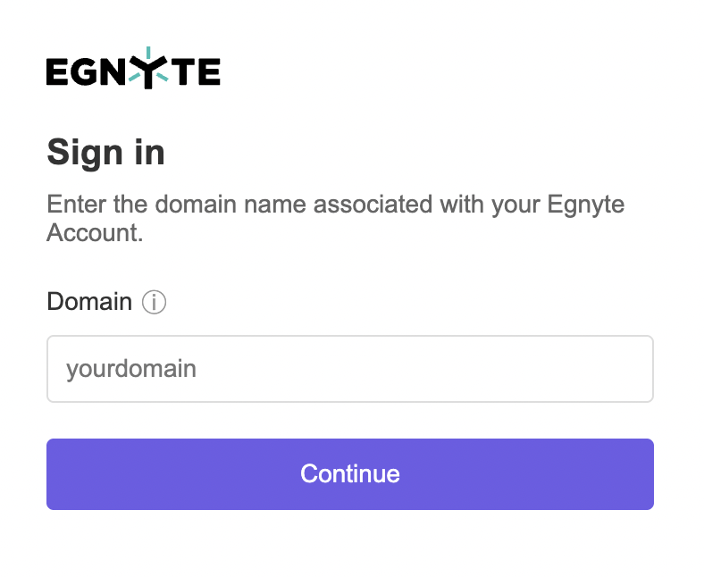This screenshot has height=577, width=704.
Task: Click the stylized Y in the Egnyte logo
Action: 148,71
